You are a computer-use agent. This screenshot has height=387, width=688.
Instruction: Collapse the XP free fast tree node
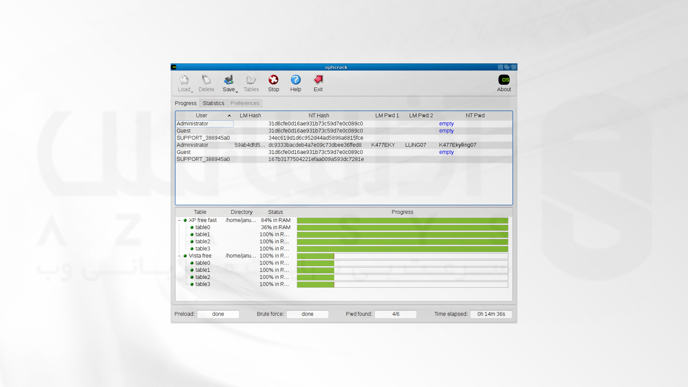point(179,220)
